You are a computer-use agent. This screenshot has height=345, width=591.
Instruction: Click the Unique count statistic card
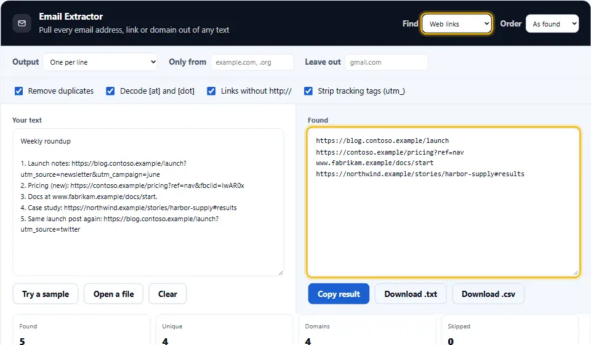coord(224,330)
